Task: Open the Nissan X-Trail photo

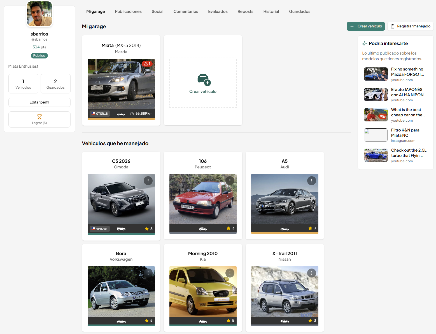Action: pos(285,291)
